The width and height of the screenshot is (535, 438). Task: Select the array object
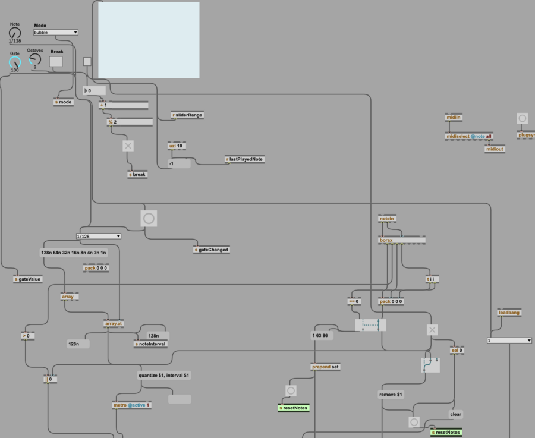click(70, 297)
